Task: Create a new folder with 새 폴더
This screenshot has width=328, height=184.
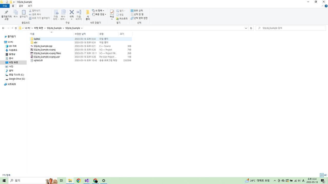Action: [88, 15]
